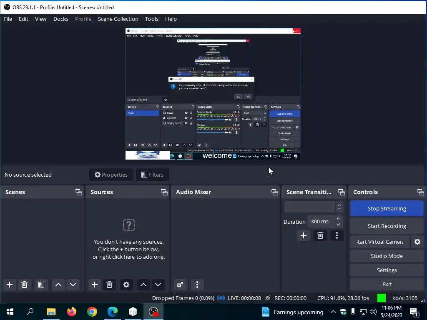Move scene up with arrow
The image size is (427, 320).
[x=58, y=285]
